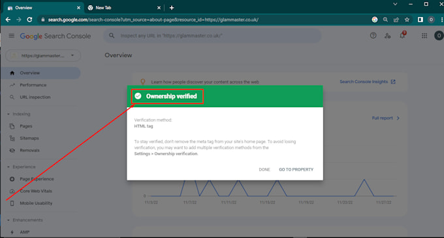Screen dimensions: 444x238
Task: Toggle the browser side panel icon
Action: pos(420,20)
